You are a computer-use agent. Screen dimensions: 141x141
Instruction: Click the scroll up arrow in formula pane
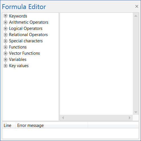(x=136, y=16)
